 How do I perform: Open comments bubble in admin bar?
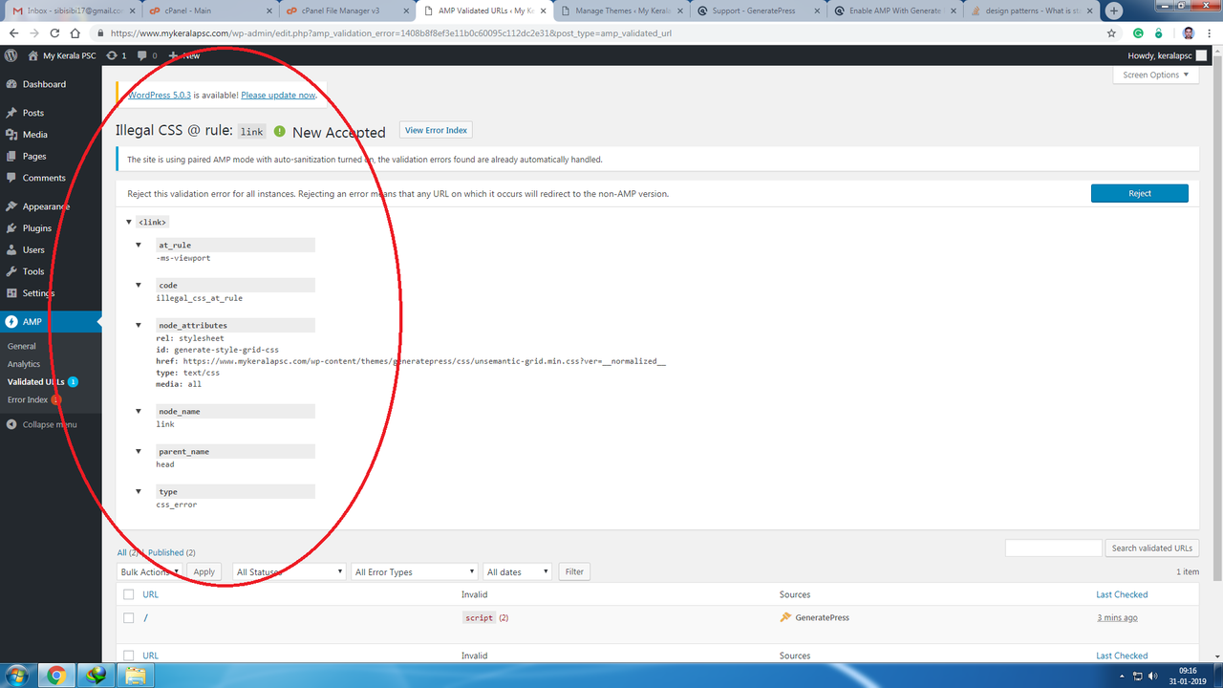coord(141,55)
